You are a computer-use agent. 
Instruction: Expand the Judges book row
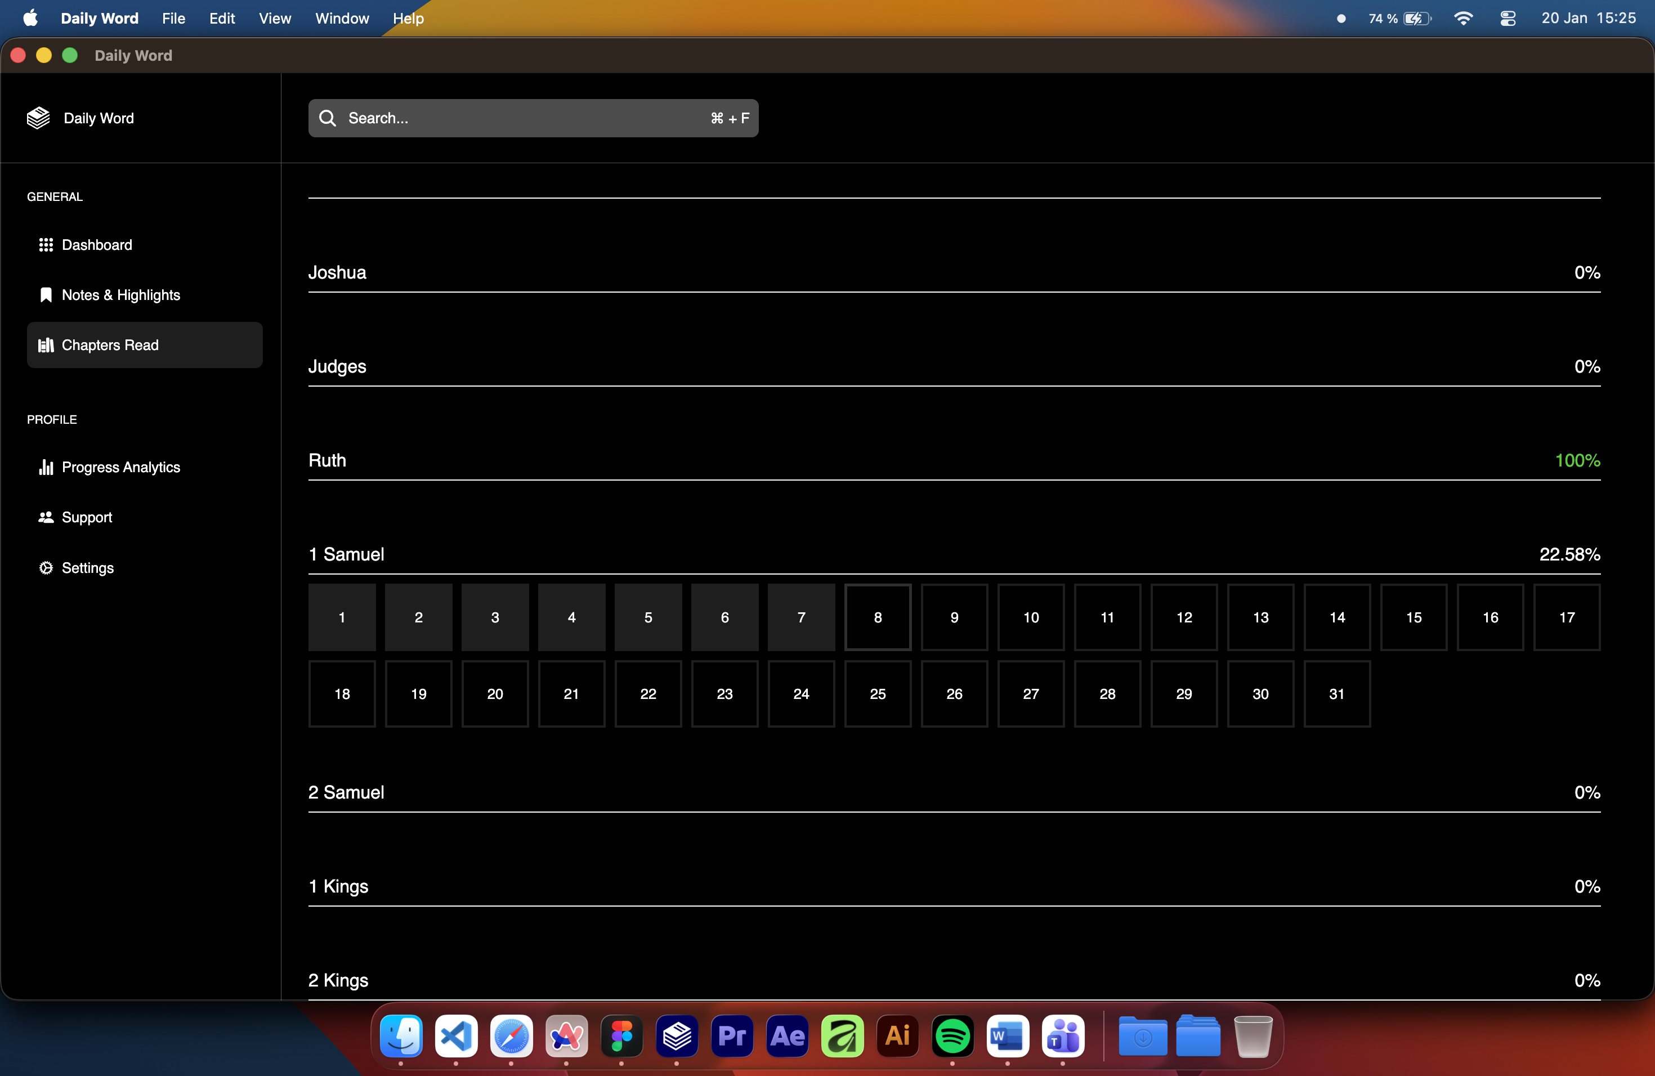[337, 366]
